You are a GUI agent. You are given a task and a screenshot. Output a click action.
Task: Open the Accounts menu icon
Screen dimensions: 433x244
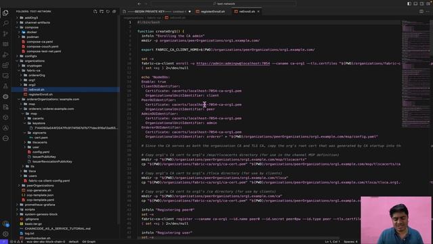tap(5, 224)
